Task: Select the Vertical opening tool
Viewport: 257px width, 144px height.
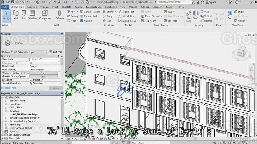Action: (206, 16)
